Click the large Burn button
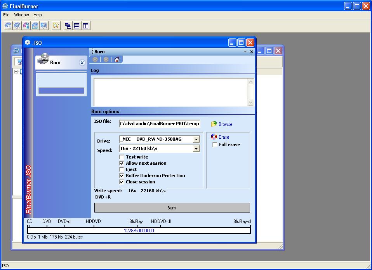Image resolution: width=372 pixels, height=270 pixels. 172,208
